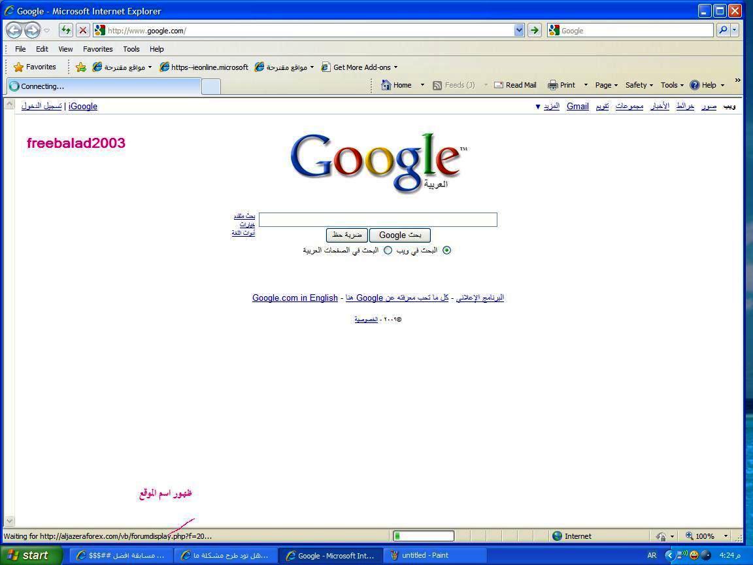The image size is (753, 565).
Task: Open Favorites star button
Action: pyautogui.click(x=35, y=67)
